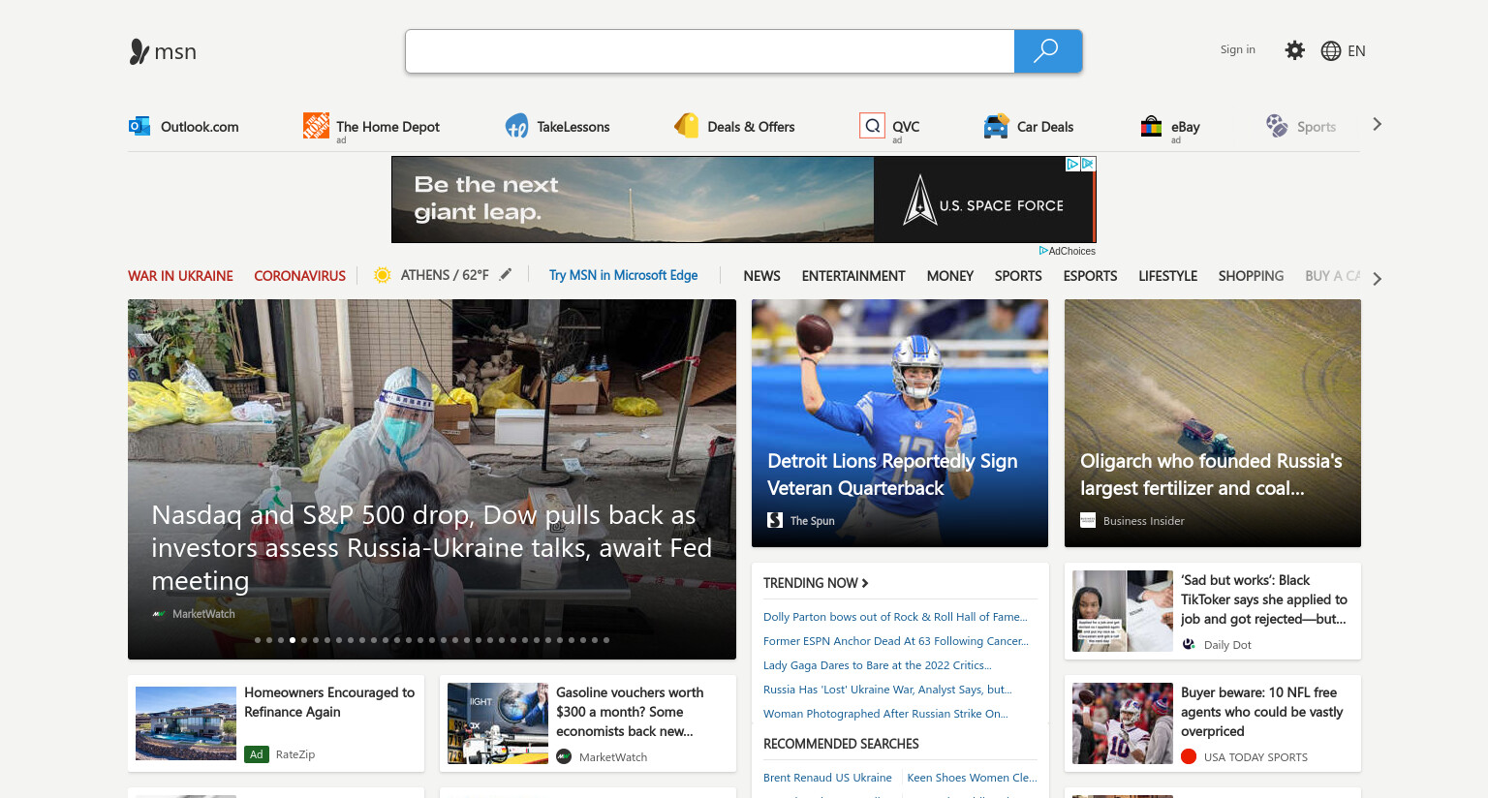Image resolution: width=1488 pixels, height=798 pixels.
Task: Click the AdChoices label below the banner
Action: [x=1067, y=251]
